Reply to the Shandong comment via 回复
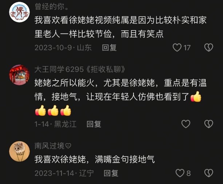 coord(109,48)
